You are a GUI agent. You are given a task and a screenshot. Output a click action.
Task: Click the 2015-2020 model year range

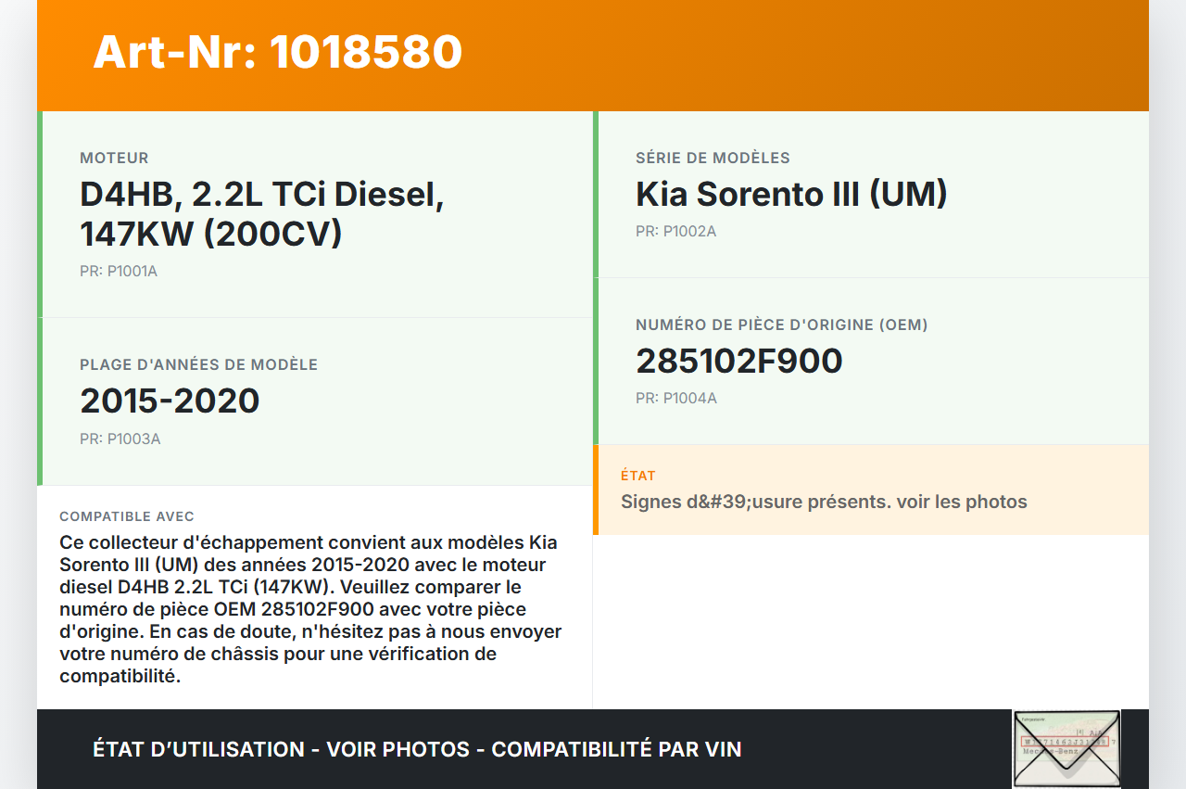coord(170,401)
